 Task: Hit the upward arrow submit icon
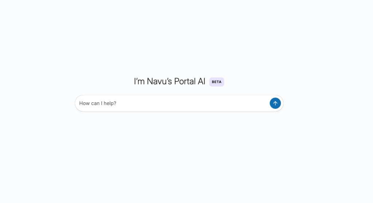pyautogui.click(x=275, y=103)
